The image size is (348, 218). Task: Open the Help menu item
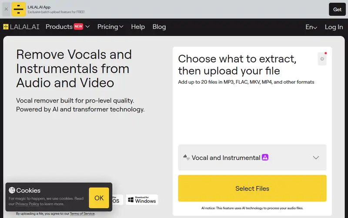[x=138, y=27]
